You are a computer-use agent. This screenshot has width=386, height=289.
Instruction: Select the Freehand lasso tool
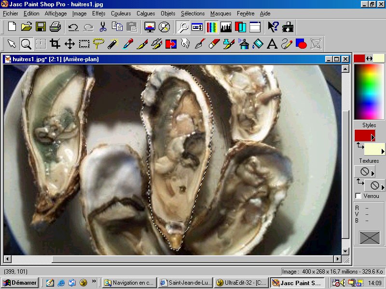[x=98, y=44]
